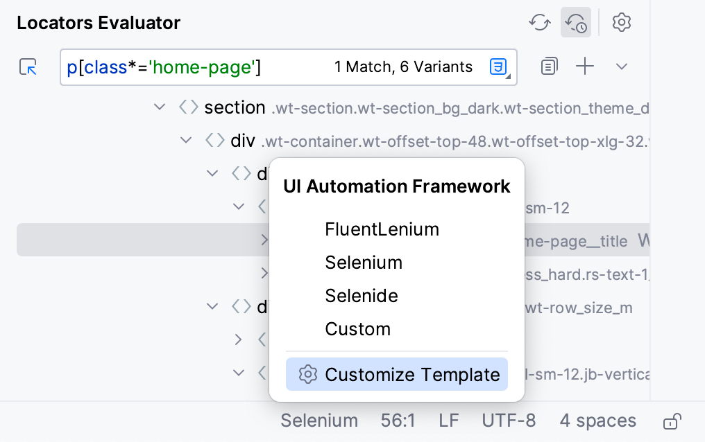Click the blue locator type icon
This screenshot has height=442, width=705.
pyautogui.click(x=498, y=67)
